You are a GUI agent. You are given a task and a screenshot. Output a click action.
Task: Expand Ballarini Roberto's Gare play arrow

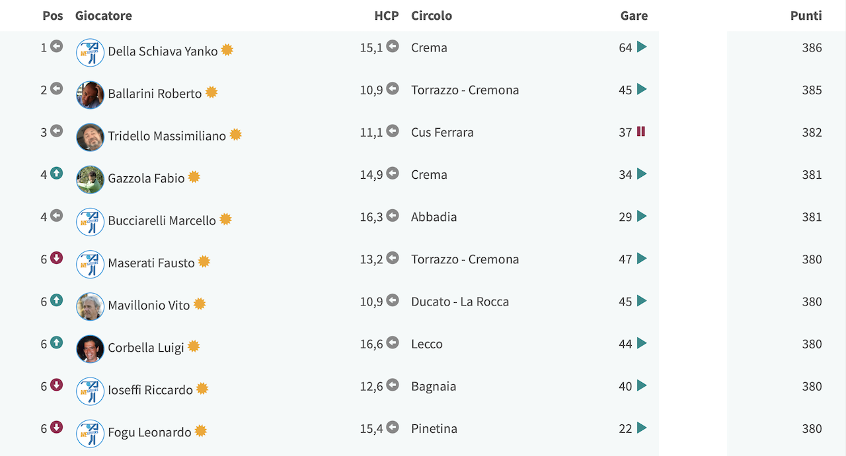coord(642,89)
